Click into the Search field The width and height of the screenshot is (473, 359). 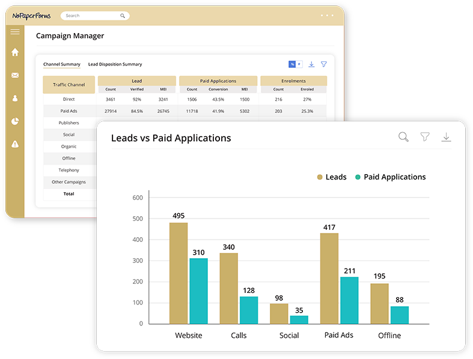pos(90,16)
